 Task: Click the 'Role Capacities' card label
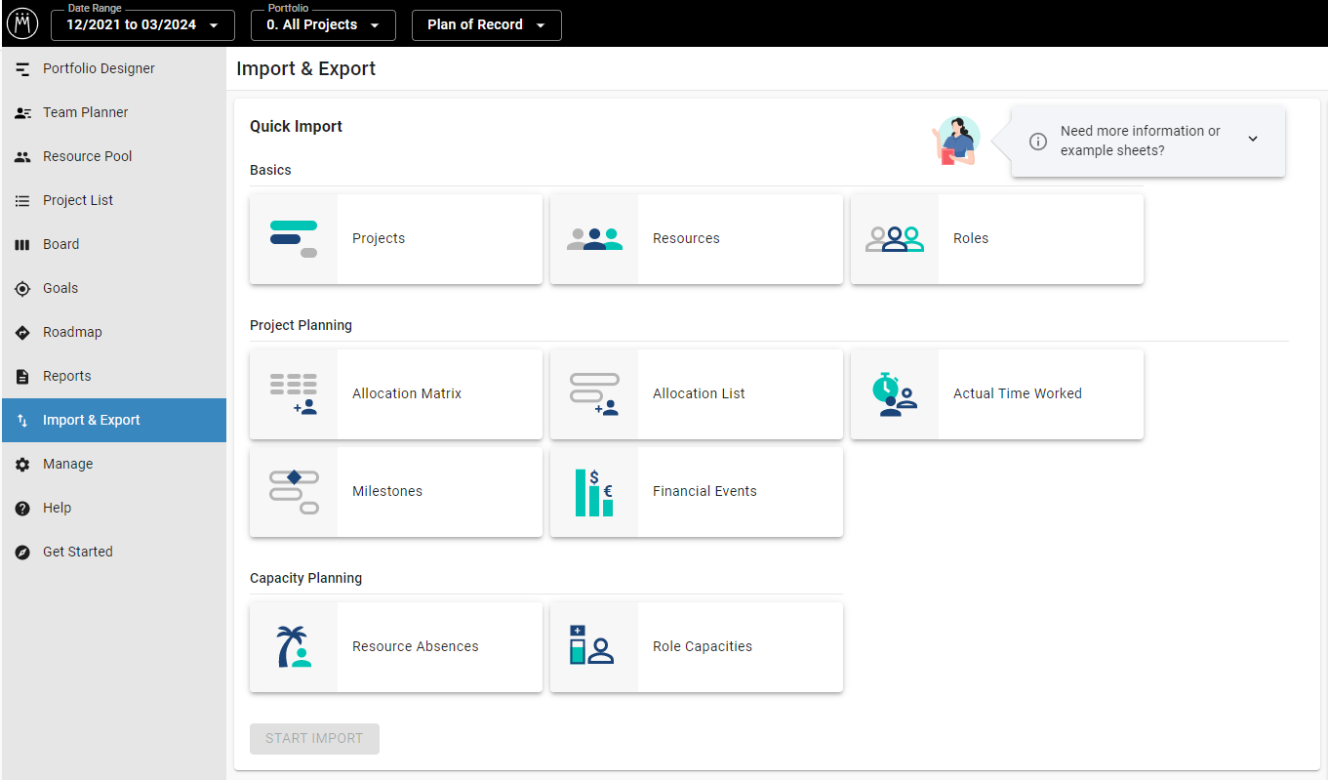pos(703,647)
